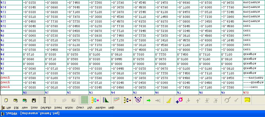Click the grey down arrow query icon
Viewport: 265px width, 117px height.
[x=188, y=101]
